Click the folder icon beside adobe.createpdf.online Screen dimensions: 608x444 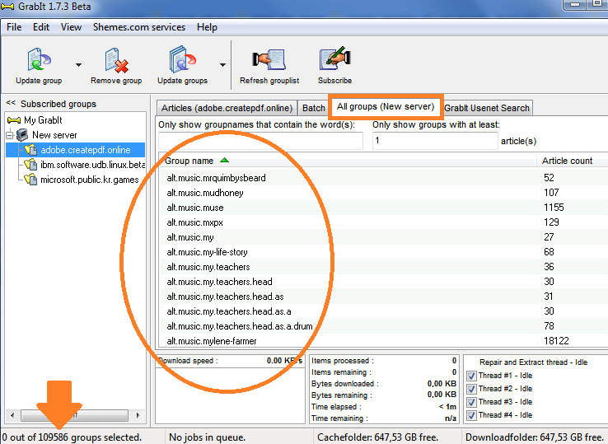click(30, 150)
